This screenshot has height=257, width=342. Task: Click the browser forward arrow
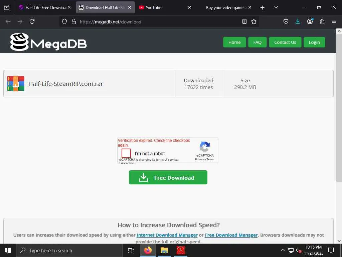tap(20, 21)
